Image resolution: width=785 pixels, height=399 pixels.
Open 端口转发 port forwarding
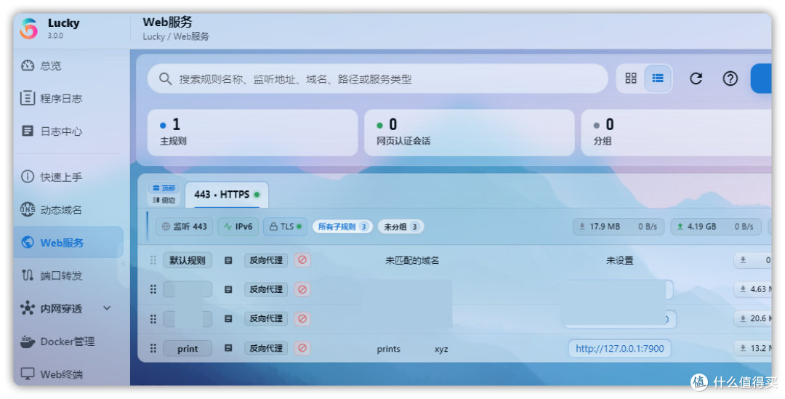coord(51,275)
